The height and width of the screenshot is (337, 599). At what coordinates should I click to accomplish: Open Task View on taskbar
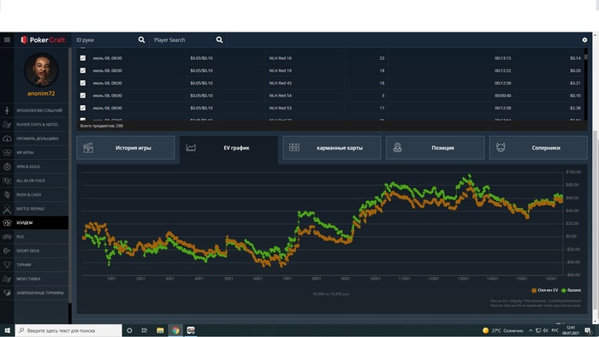click(144, 330)
